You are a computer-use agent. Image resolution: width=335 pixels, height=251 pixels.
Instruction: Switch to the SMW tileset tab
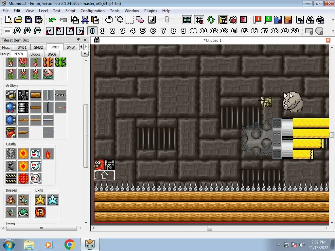point(71,47)
